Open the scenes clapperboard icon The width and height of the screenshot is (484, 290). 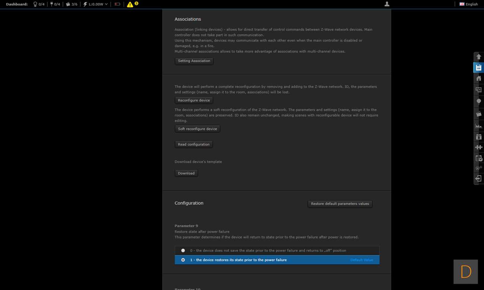click(x=478, y=114)
